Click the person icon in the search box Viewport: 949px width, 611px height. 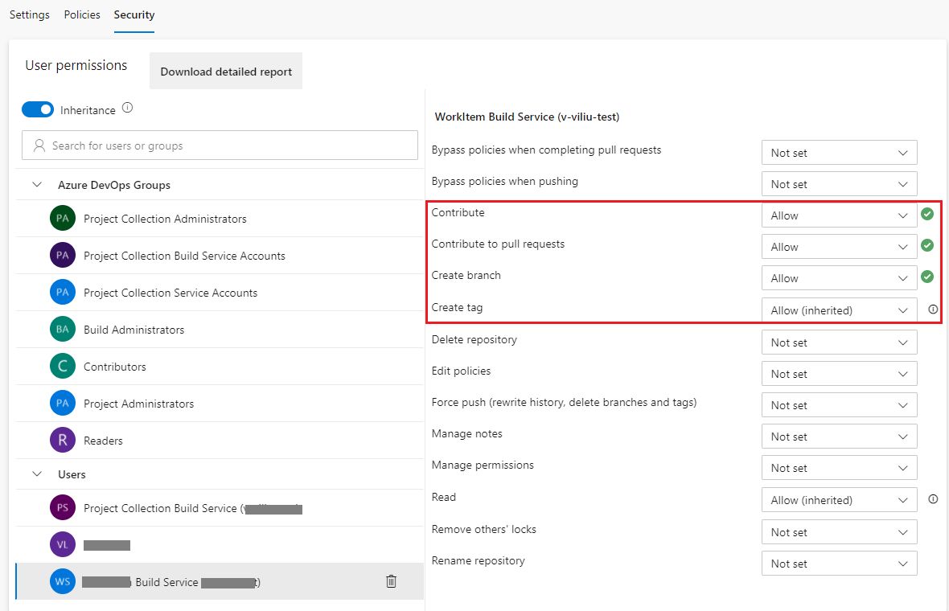coord(39,146)
